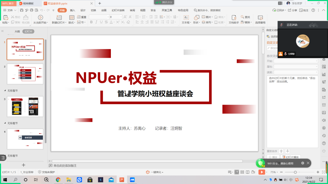Start slideshow with orange play button

261,172
